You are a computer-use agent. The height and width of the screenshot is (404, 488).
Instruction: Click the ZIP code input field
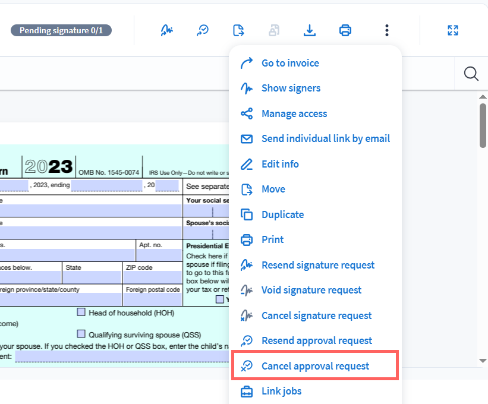point(153,277)
